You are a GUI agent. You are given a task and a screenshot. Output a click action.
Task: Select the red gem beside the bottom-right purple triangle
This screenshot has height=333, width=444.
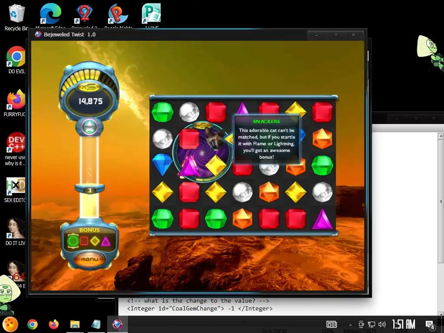(x=296, y=219)
